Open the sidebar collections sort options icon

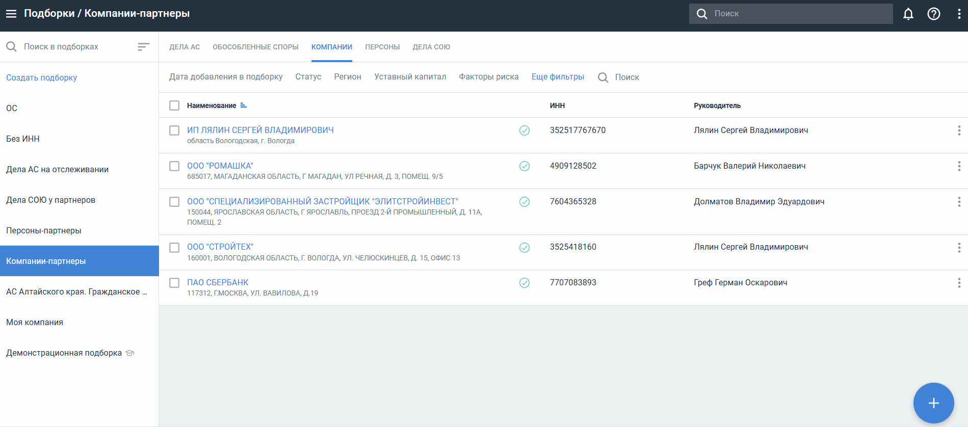[143, 47]
